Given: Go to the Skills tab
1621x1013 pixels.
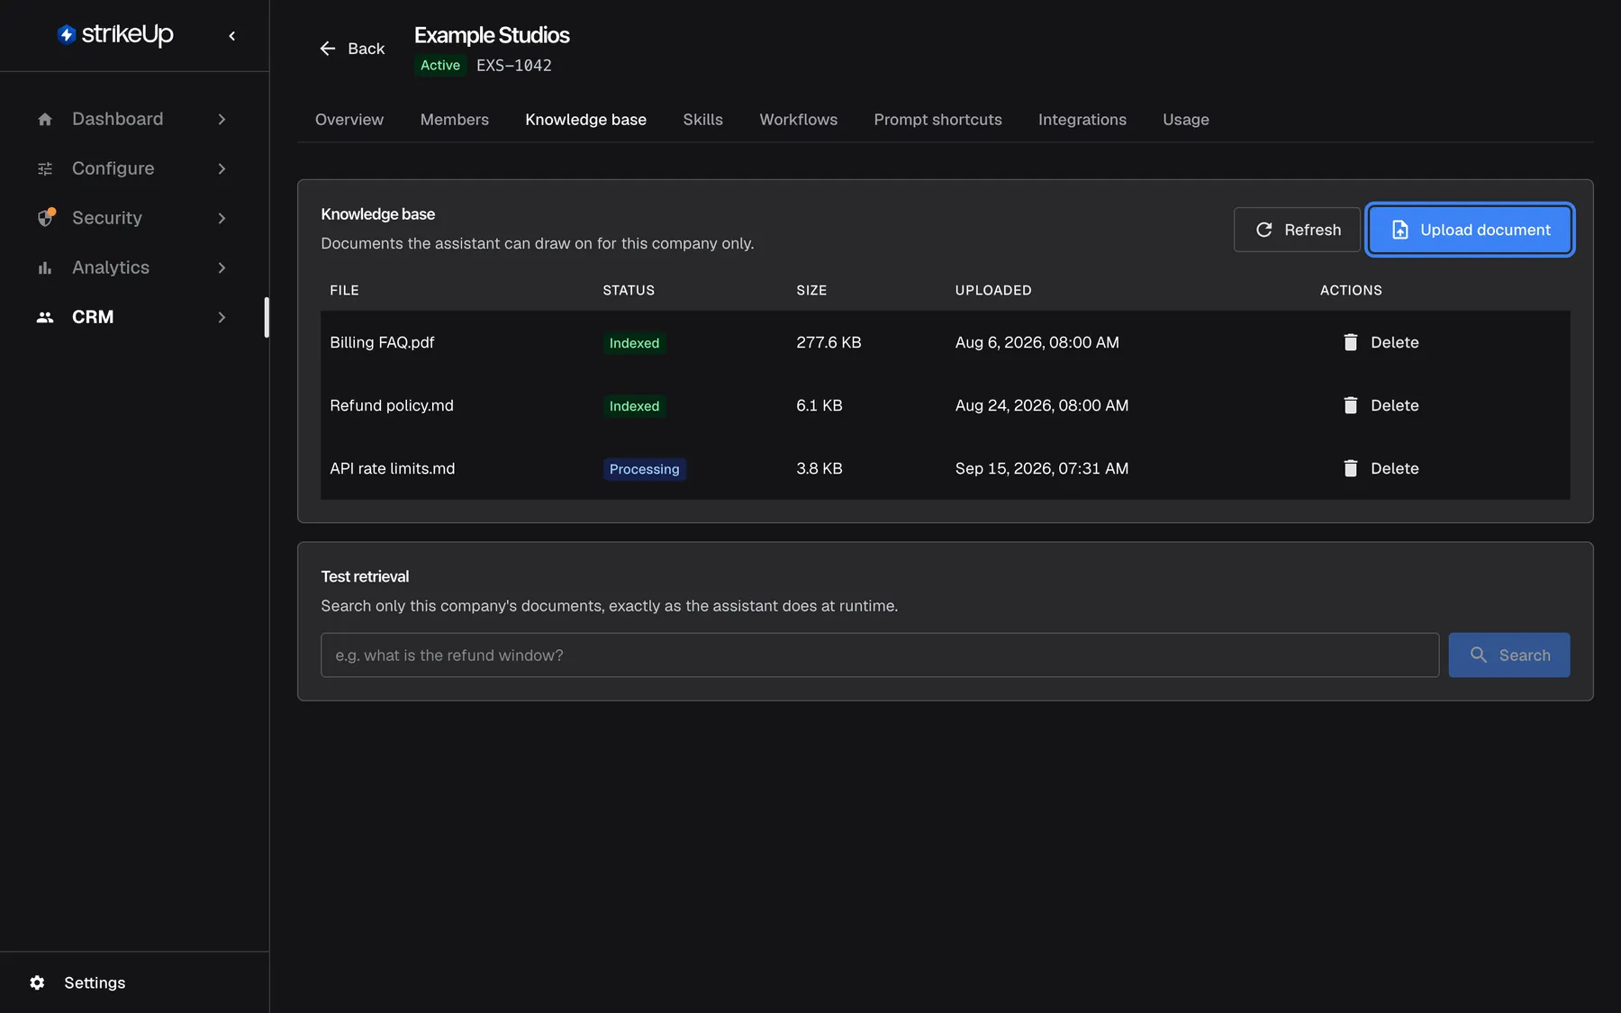Looking at the screenshot, I should click(703, 120).
